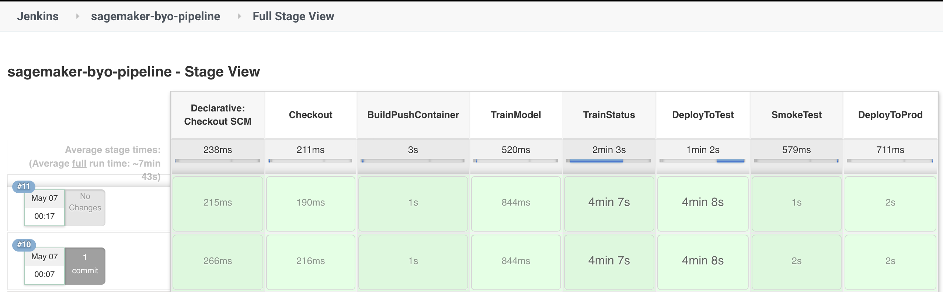Open the Jenkins breadcrumb link
This screenshot has width=943, height=292.
coord(38,16)
